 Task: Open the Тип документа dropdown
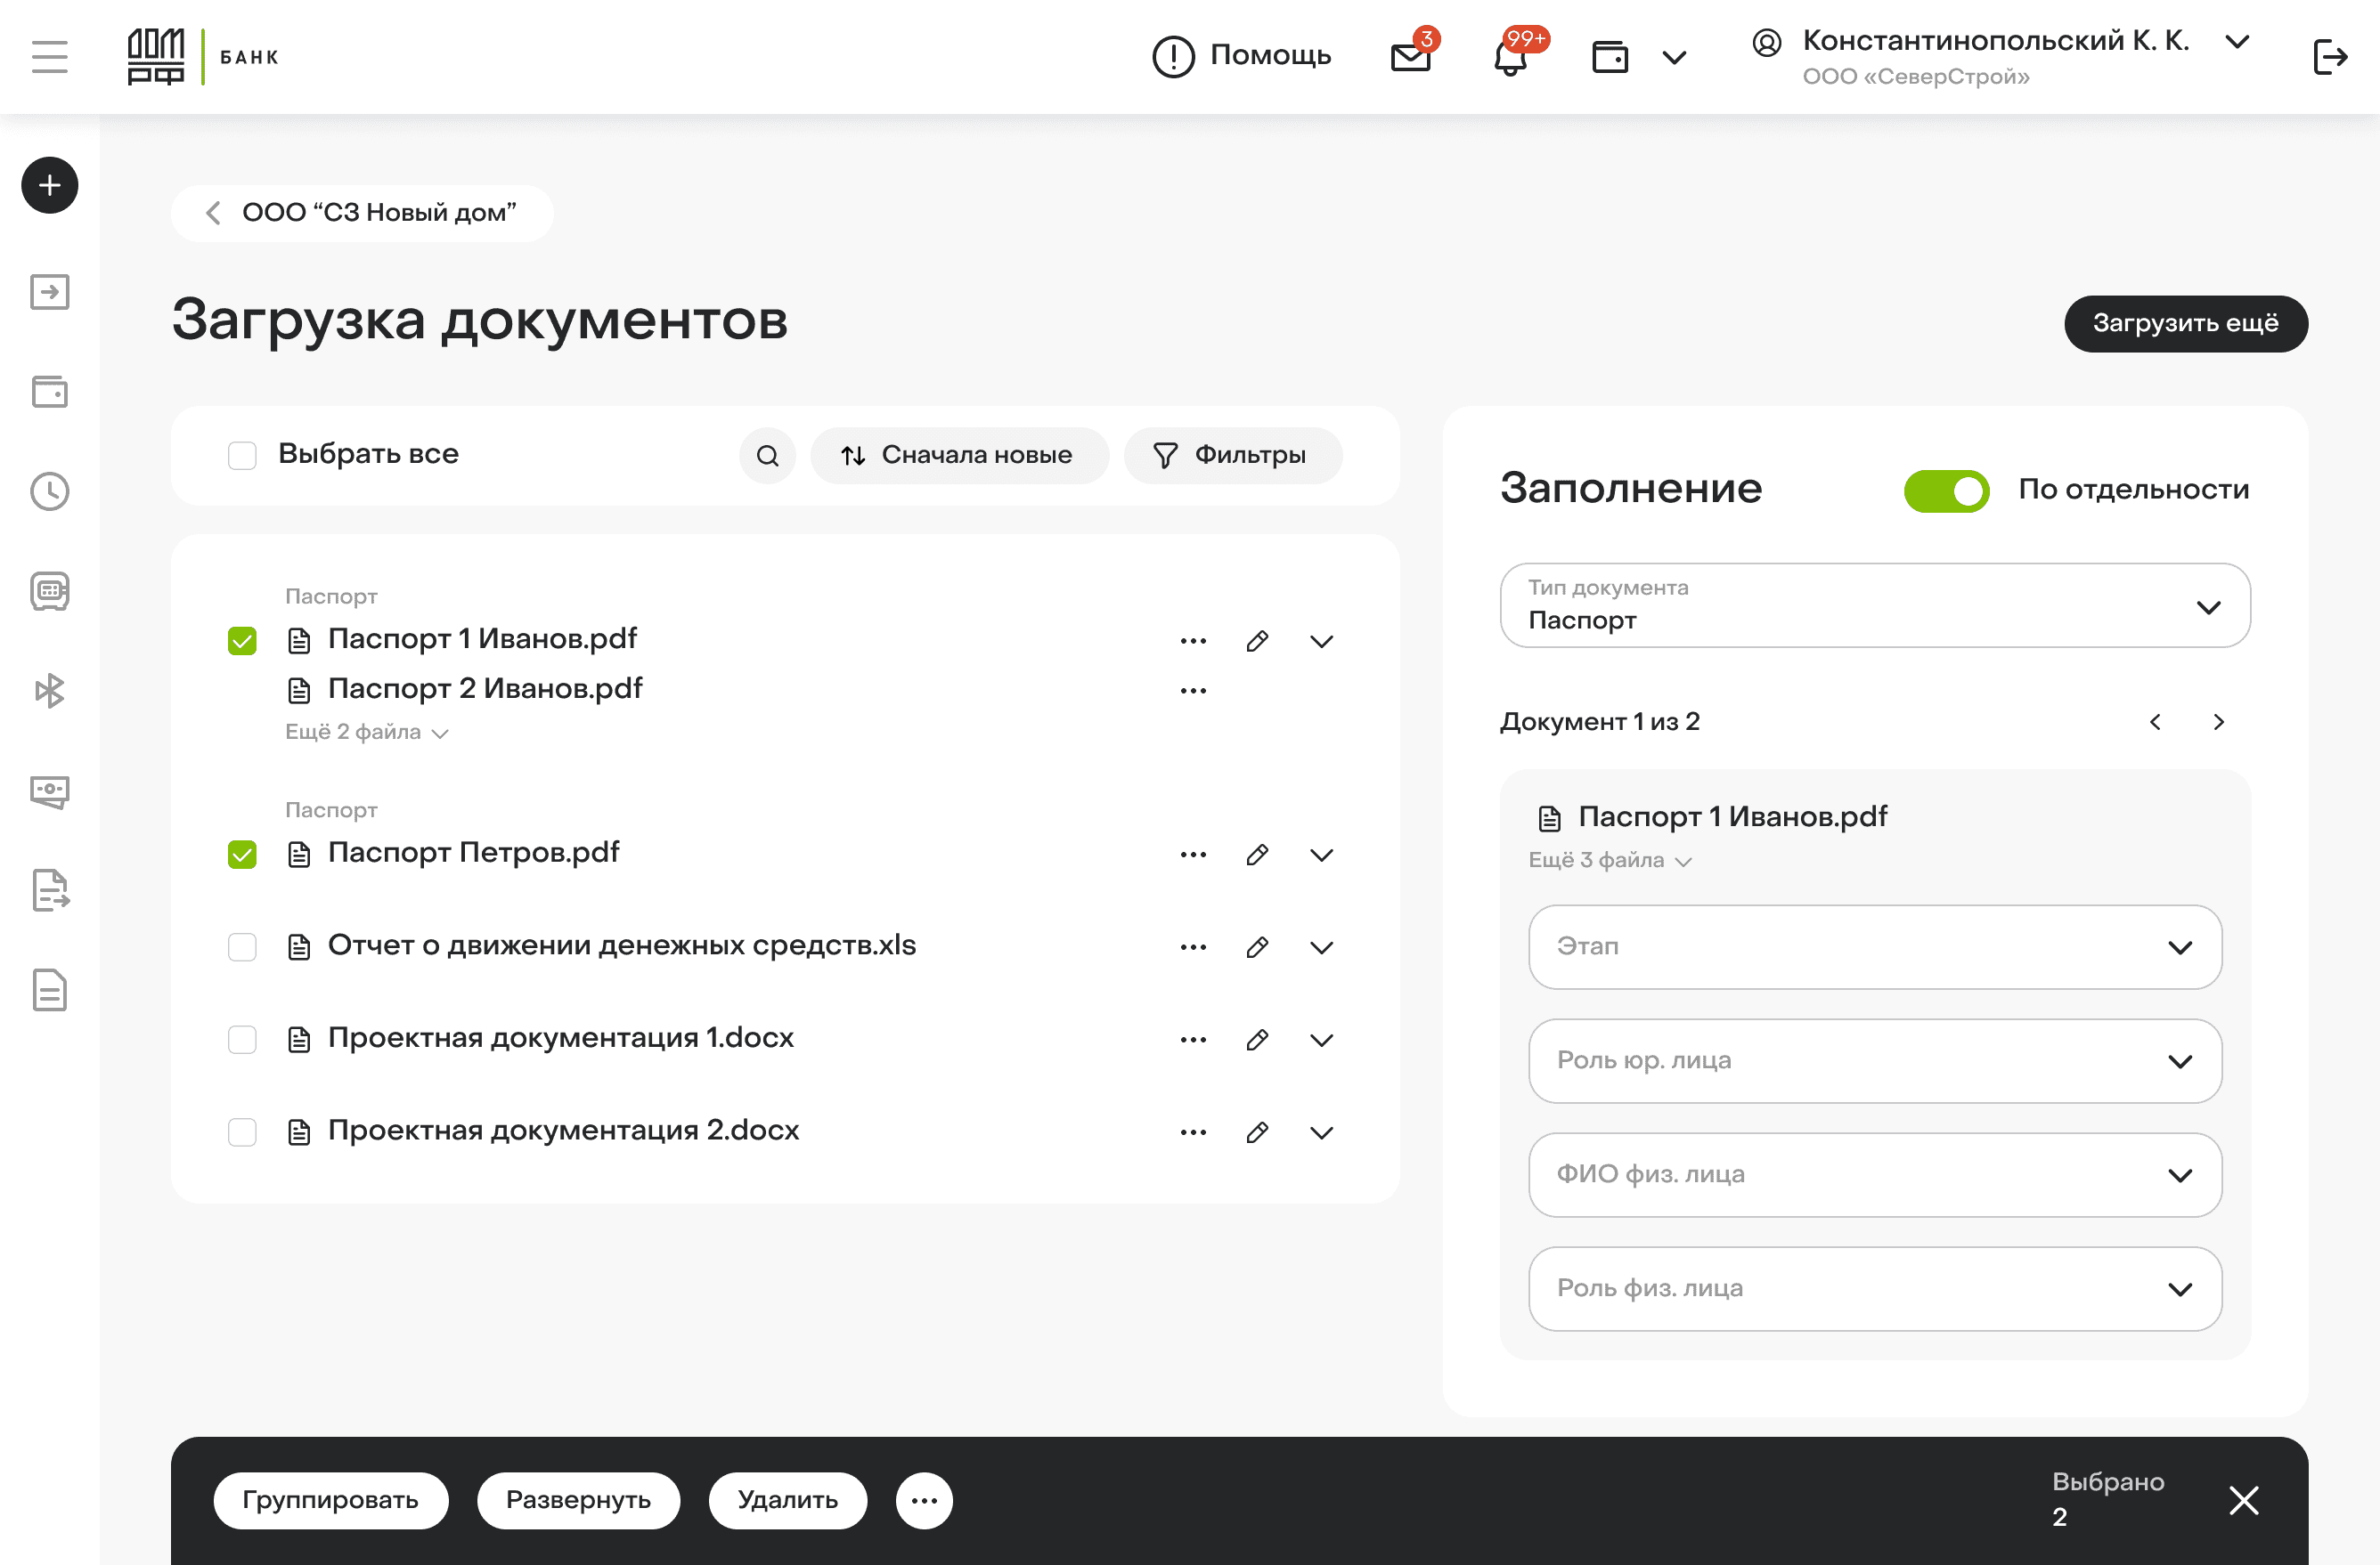[1874, 605]
